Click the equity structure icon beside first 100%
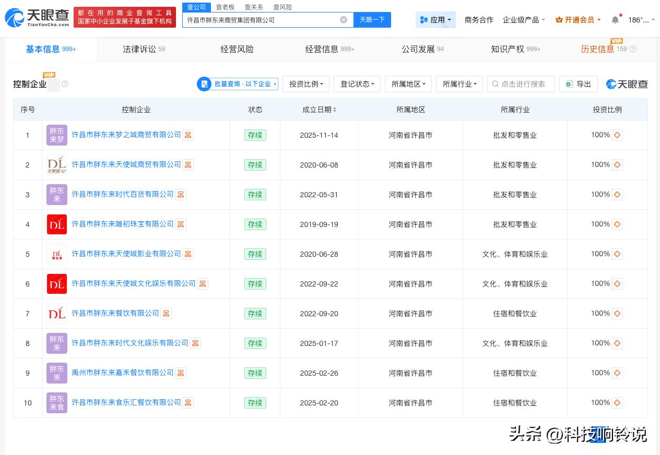Image resolution: width=660 pixels, height=455 pixels. 617,135
